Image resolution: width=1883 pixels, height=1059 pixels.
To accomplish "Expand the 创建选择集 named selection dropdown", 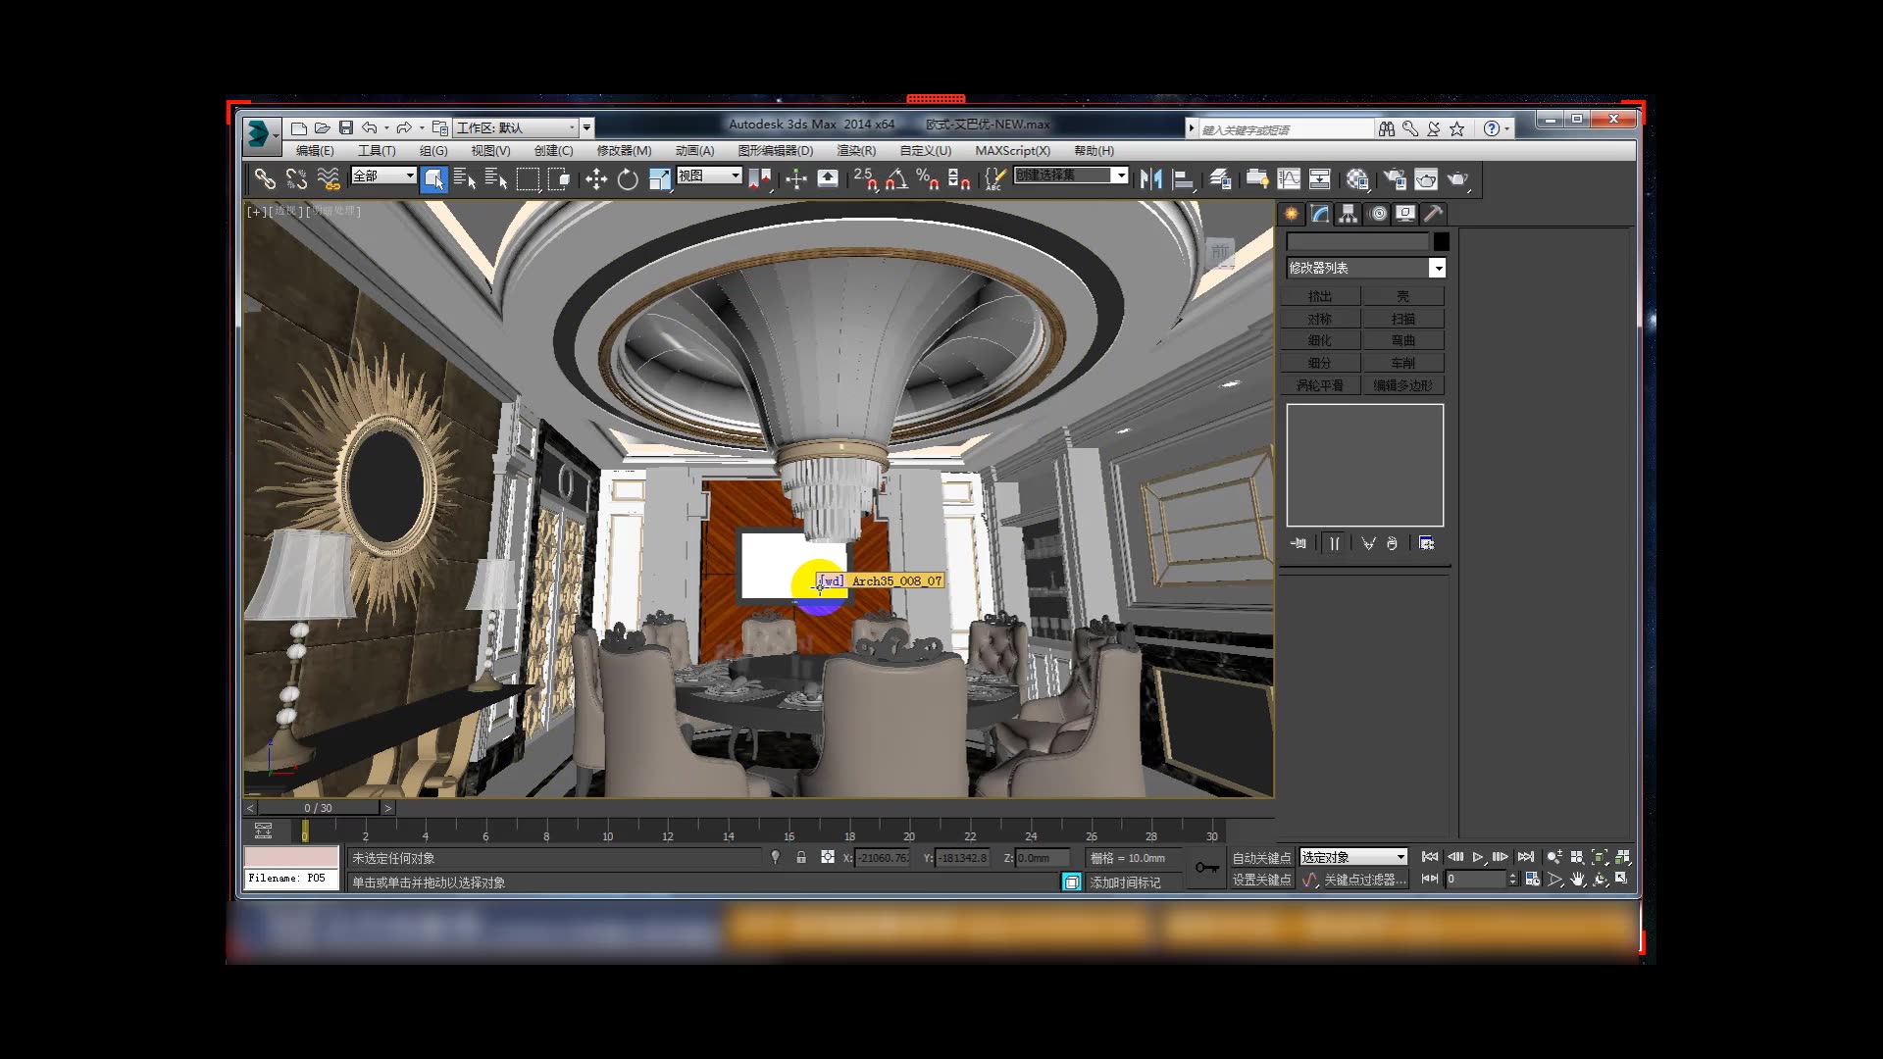I will (1121, 176).
